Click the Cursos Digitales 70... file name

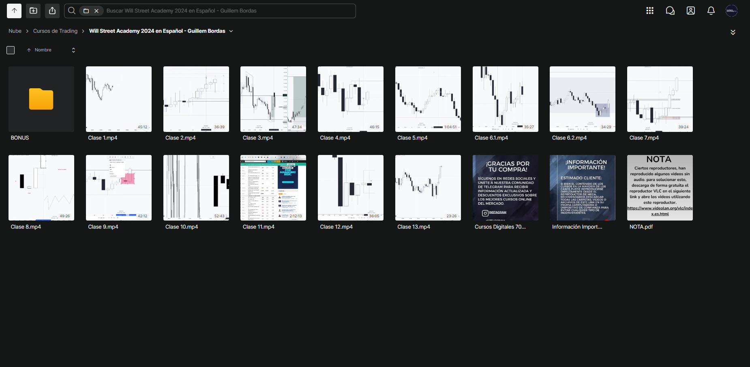[x=500, y=227]
